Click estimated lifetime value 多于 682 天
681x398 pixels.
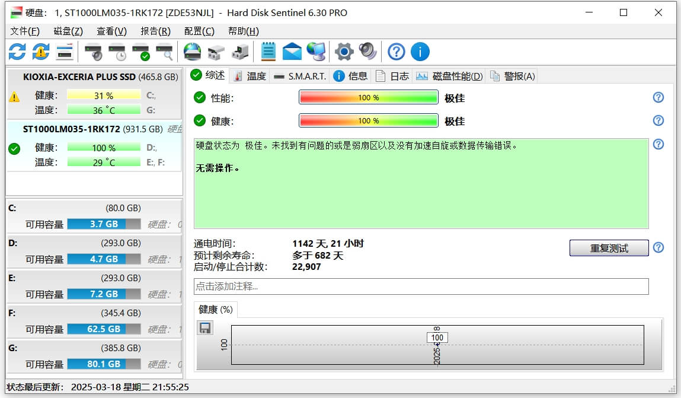coord(318,255)
